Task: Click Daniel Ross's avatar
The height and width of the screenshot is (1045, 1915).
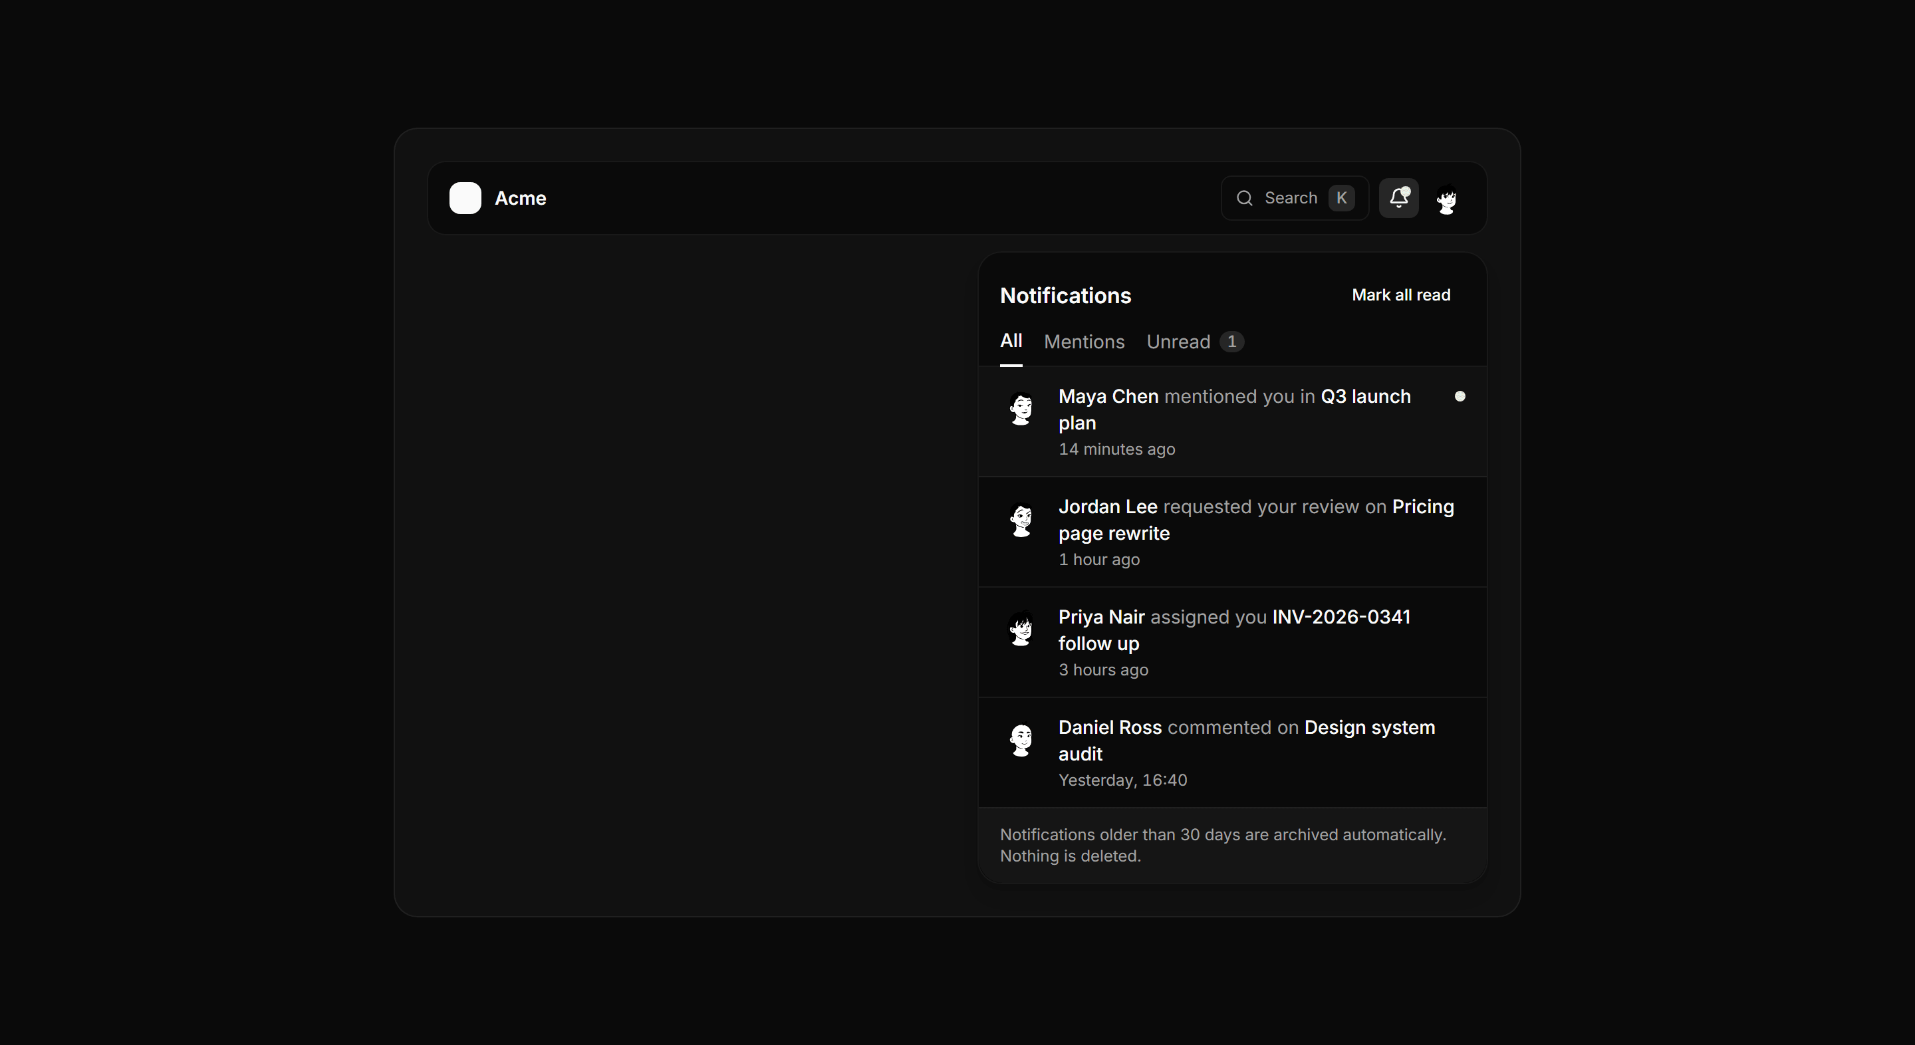Action: (x=1021, y=739)
